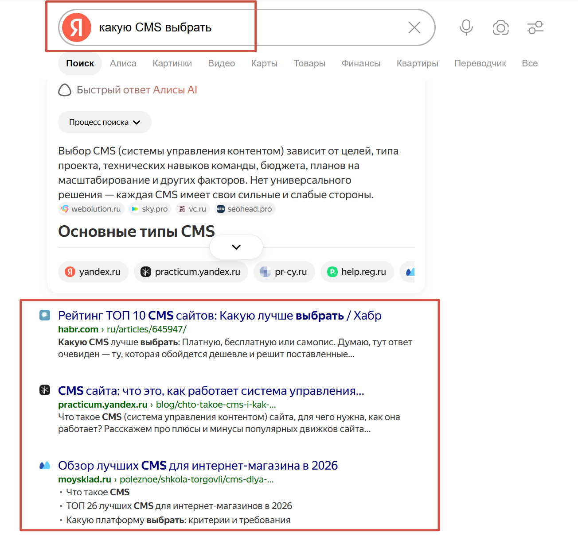Clear the search query with the X
Image resolution: width=578 pixels, height=536 pixels.
coord(414,27)
